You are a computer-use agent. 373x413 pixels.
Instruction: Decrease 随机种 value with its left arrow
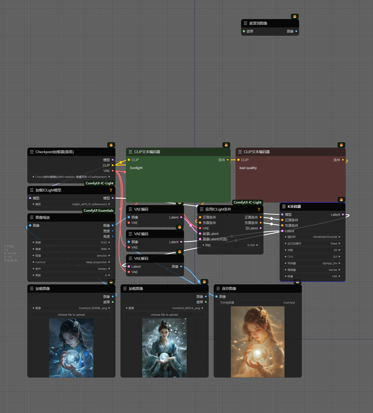click(x=285, y=237)
